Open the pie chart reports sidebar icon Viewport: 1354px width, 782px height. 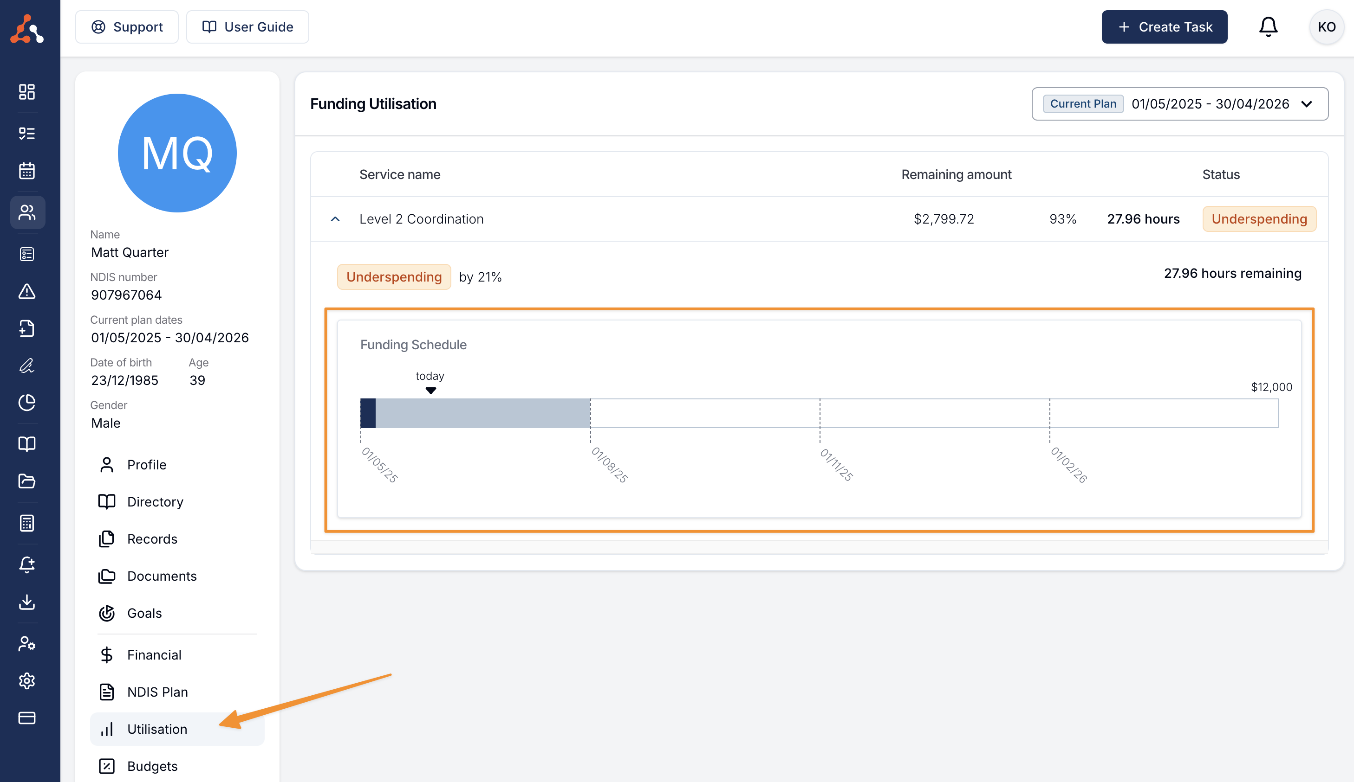[27, 402]
